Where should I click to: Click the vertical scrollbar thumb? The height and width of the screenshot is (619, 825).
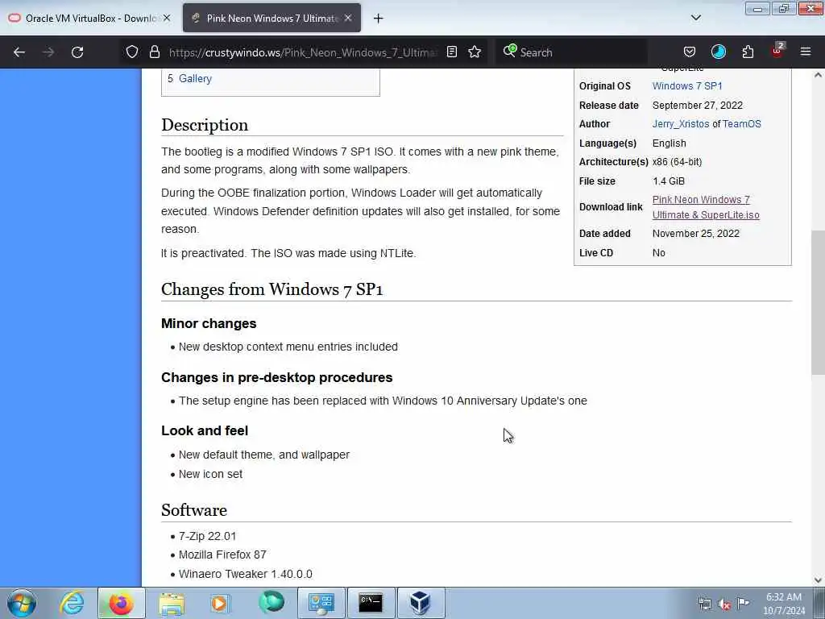click(818, 302)
